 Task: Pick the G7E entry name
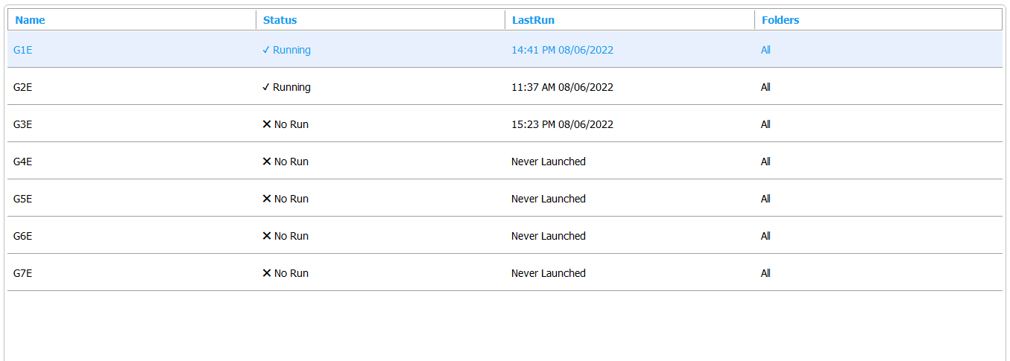[x=22, y=273]
